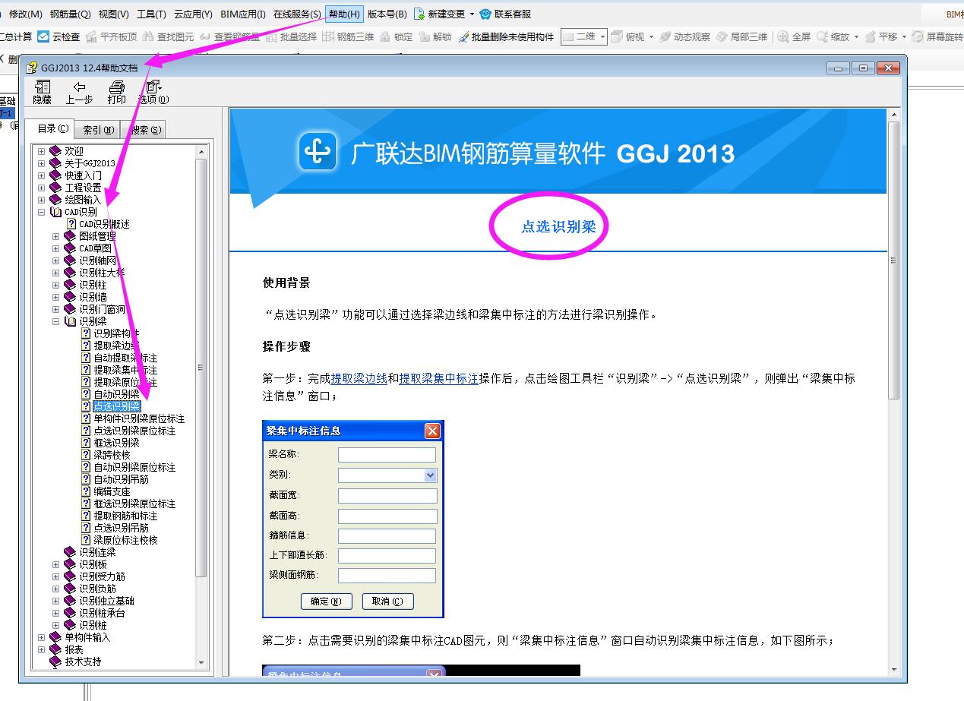Open the 点选识别吊筋 topic
This screenshot has height=701, width=964.
point(121,528)
